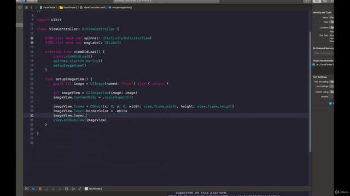This screenshot has width=350, height=196.
Task: Open the setupImageView() method jump bar item
Action: tap(120, 7)
